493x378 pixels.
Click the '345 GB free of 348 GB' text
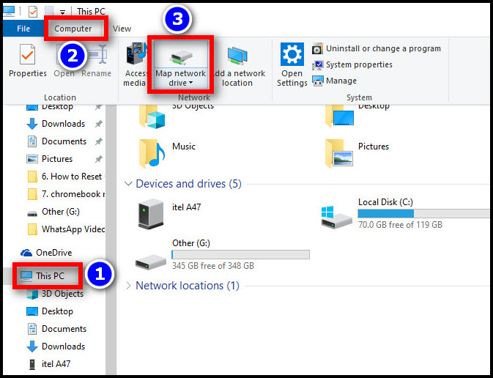click(213, 266)
